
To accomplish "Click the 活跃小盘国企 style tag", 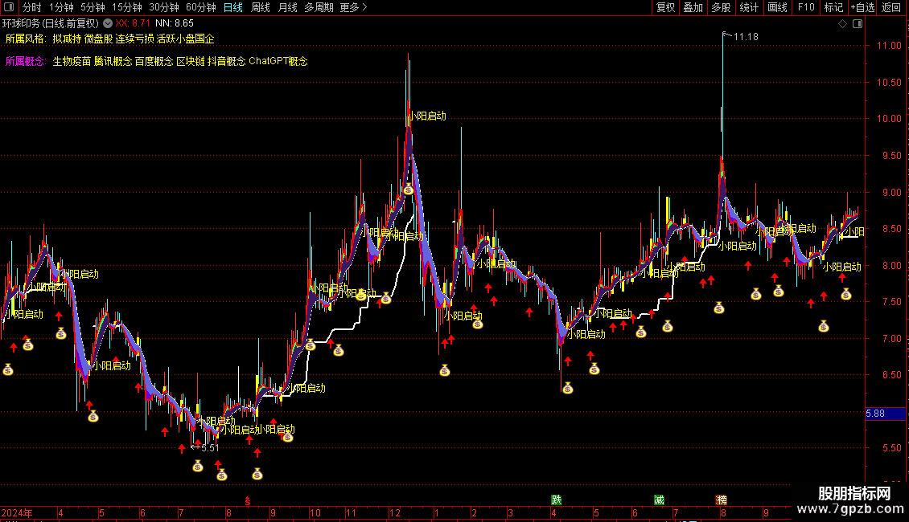I will click(x=186, y=39).
